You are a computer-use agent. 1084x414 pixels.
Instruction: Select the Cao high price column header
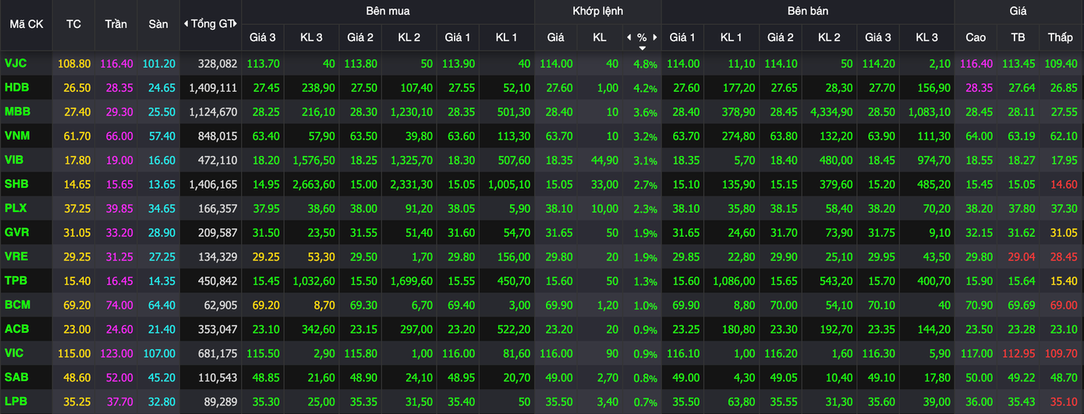point(975,37)
